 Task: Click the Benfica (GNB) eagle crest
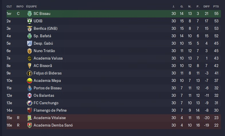[x=29, y=29]
